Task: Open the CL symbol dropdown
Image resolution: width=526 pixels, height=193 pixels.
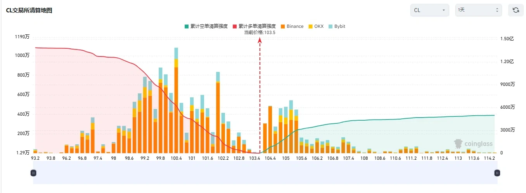Action: tap(429, 10)
